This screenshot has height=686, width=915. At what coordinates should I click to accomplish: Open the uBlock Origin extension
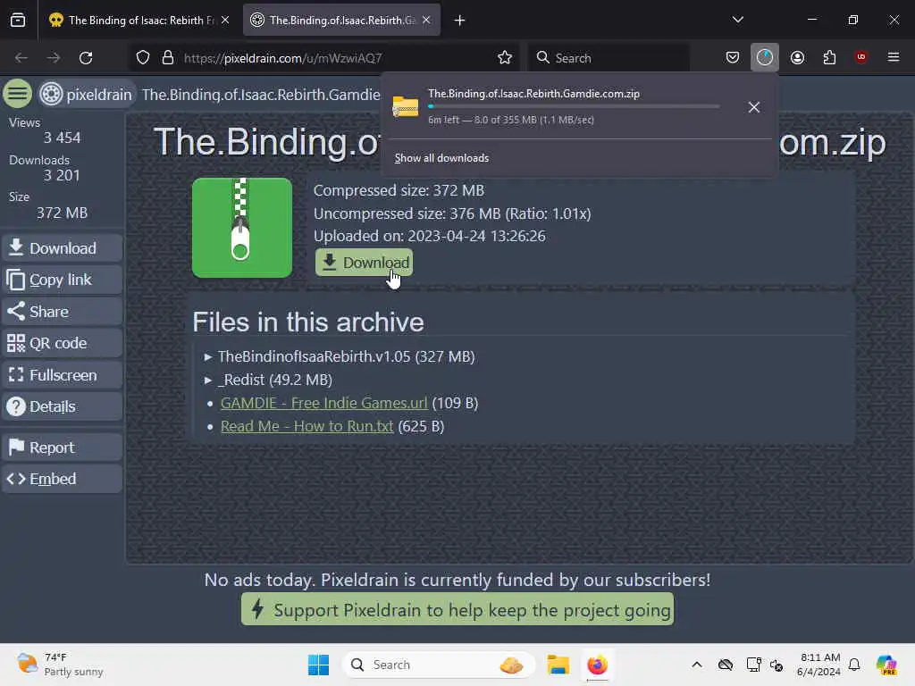(x=860, y=57)
